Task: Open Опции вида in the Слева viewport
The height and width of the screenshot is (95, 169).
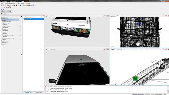Action: tap(119, 49)
